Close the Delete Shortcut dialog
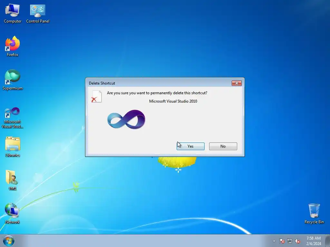 [237, 83]
